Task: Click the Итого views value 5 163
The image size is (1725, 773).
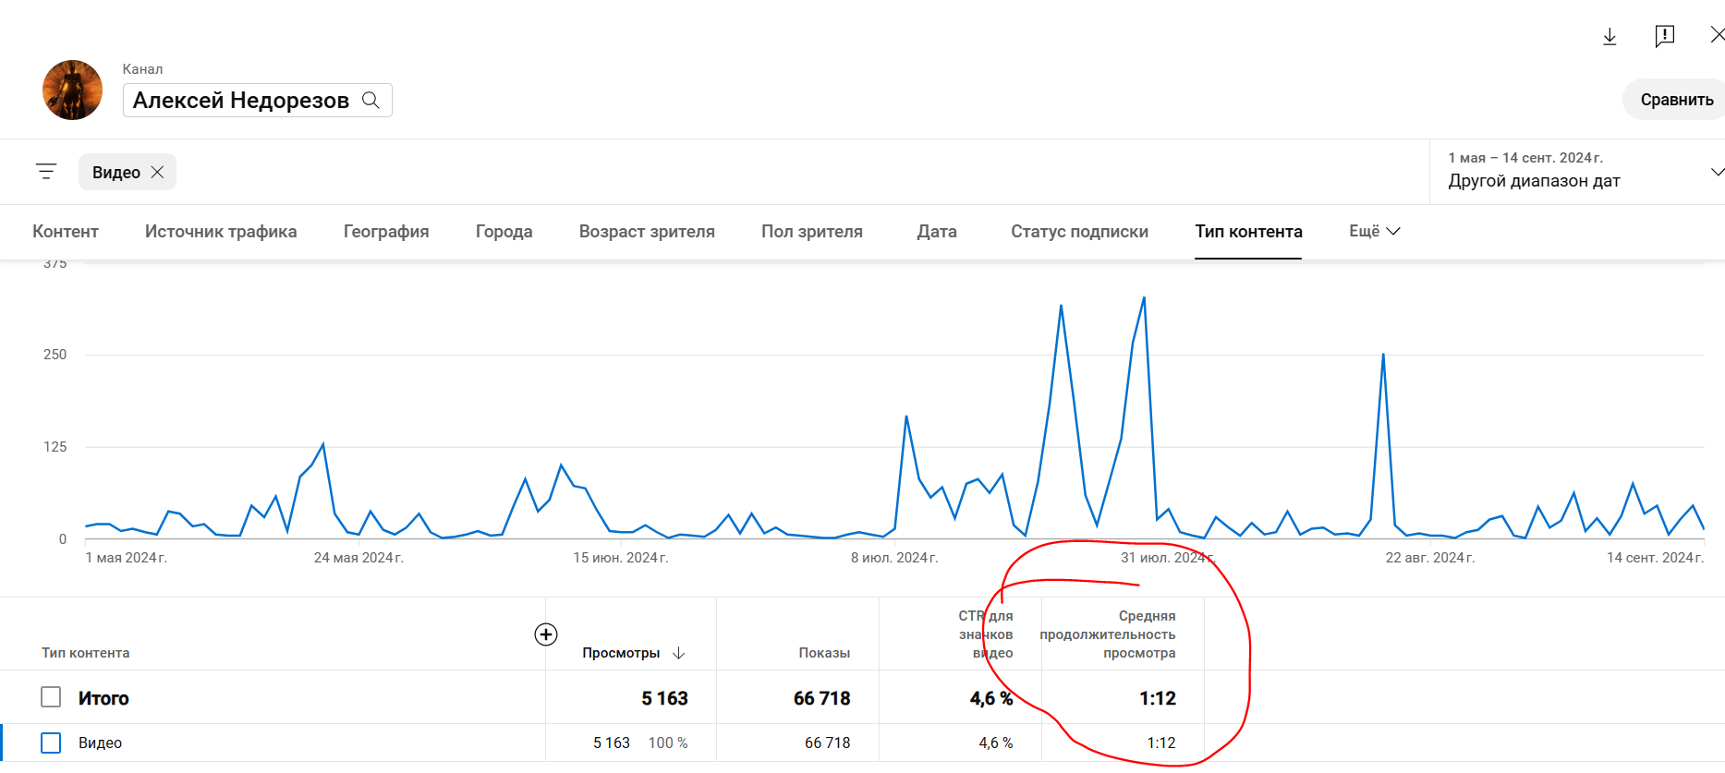Action: pyautogui.click(x=665, y=698)
